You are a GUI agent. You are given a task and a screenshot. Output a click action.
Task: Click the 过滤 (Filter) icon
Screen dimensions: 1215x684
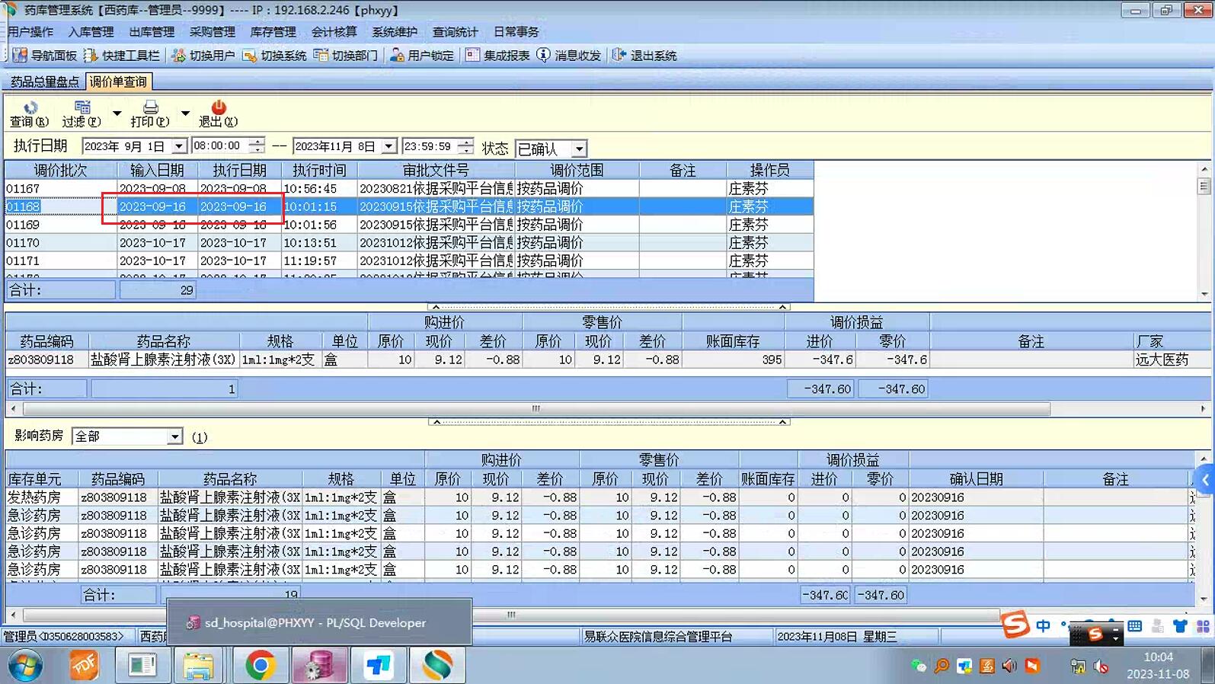(x=82, y=108)
